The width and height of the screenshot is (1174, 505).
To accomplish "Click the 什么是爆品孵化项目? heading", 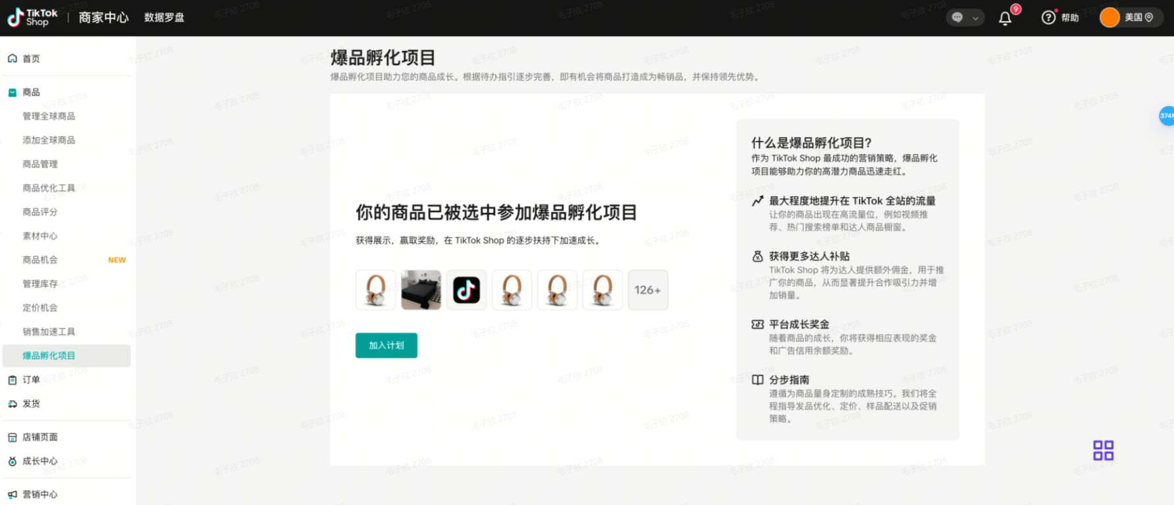I will (x=811, y=143).
